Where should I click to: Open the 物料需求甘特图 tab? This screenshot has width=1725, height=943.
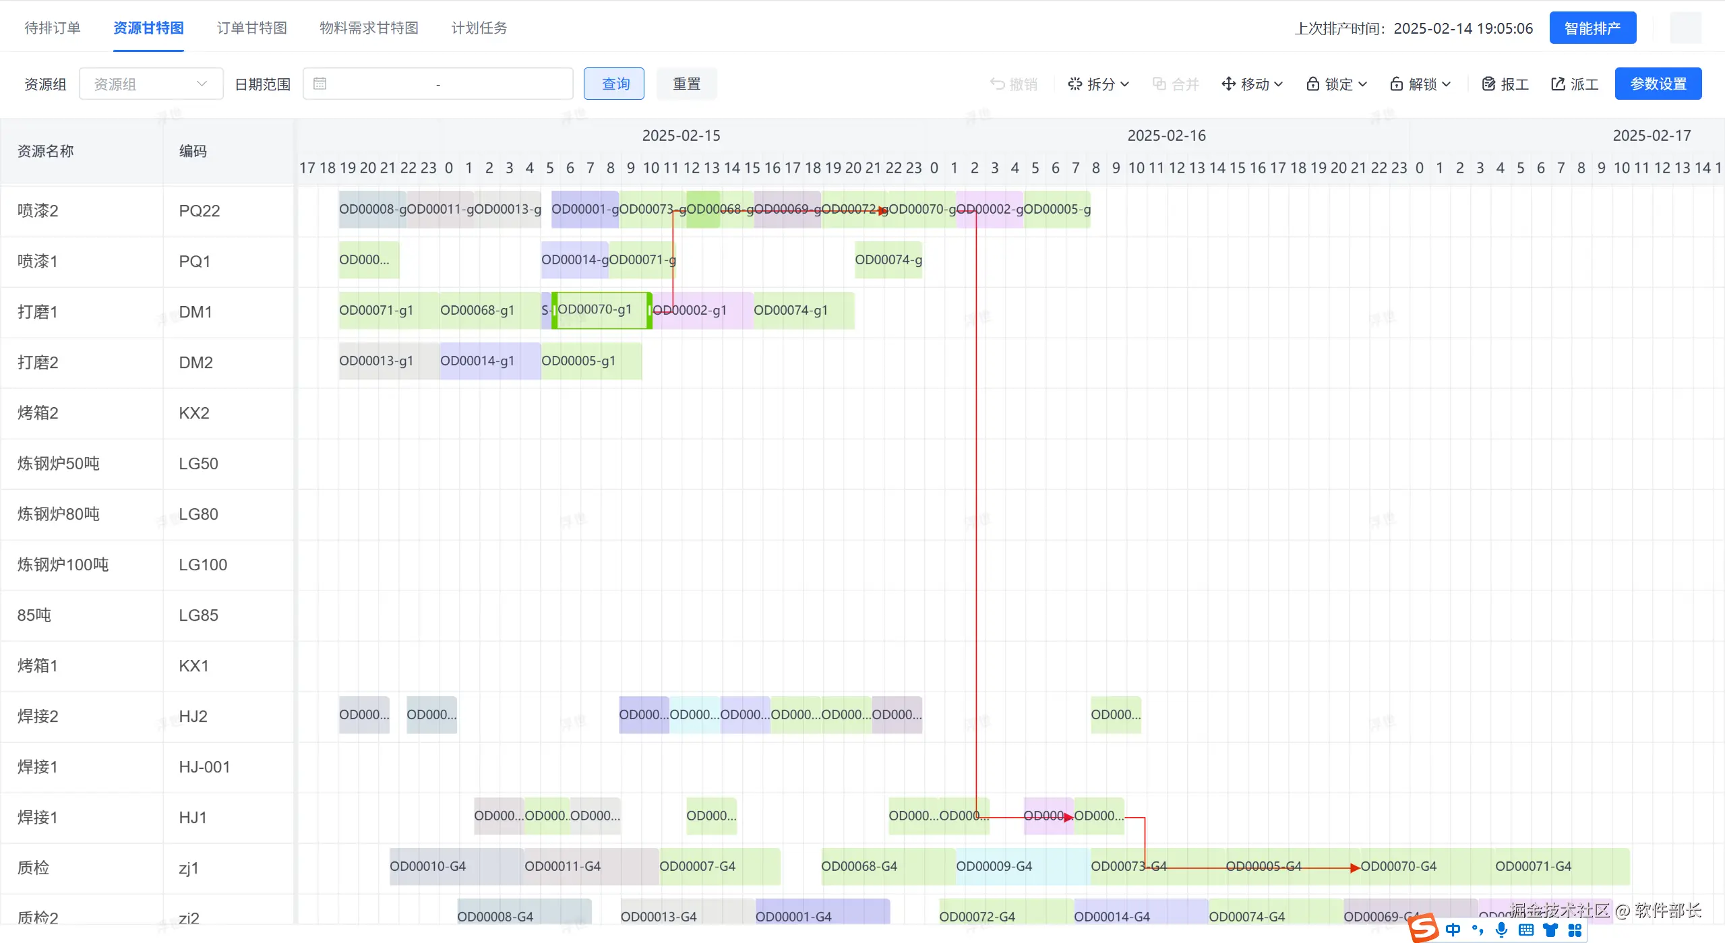pos(369,28)
